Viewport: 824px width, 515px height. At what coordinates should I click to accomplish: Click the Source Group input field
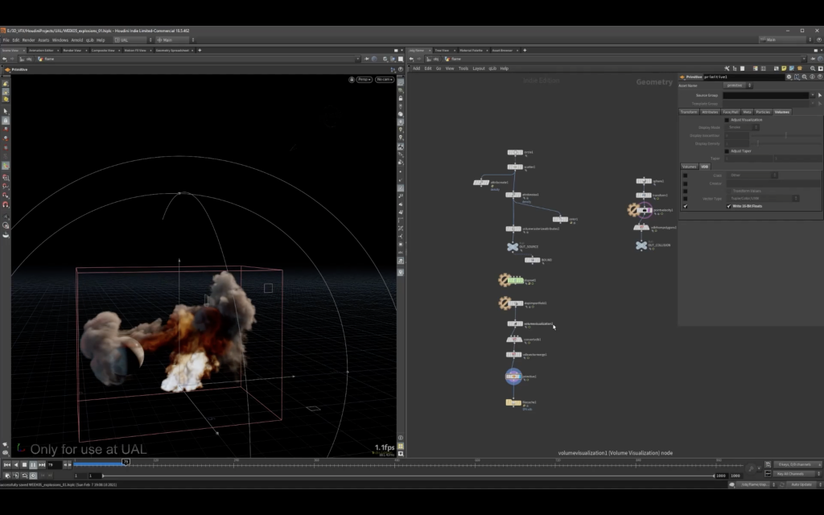[764, 95]
